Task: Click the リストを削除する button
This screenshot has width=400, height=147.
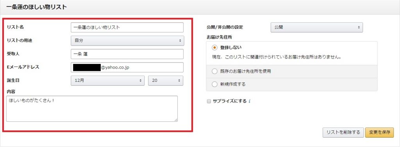Action: (343, 132)
